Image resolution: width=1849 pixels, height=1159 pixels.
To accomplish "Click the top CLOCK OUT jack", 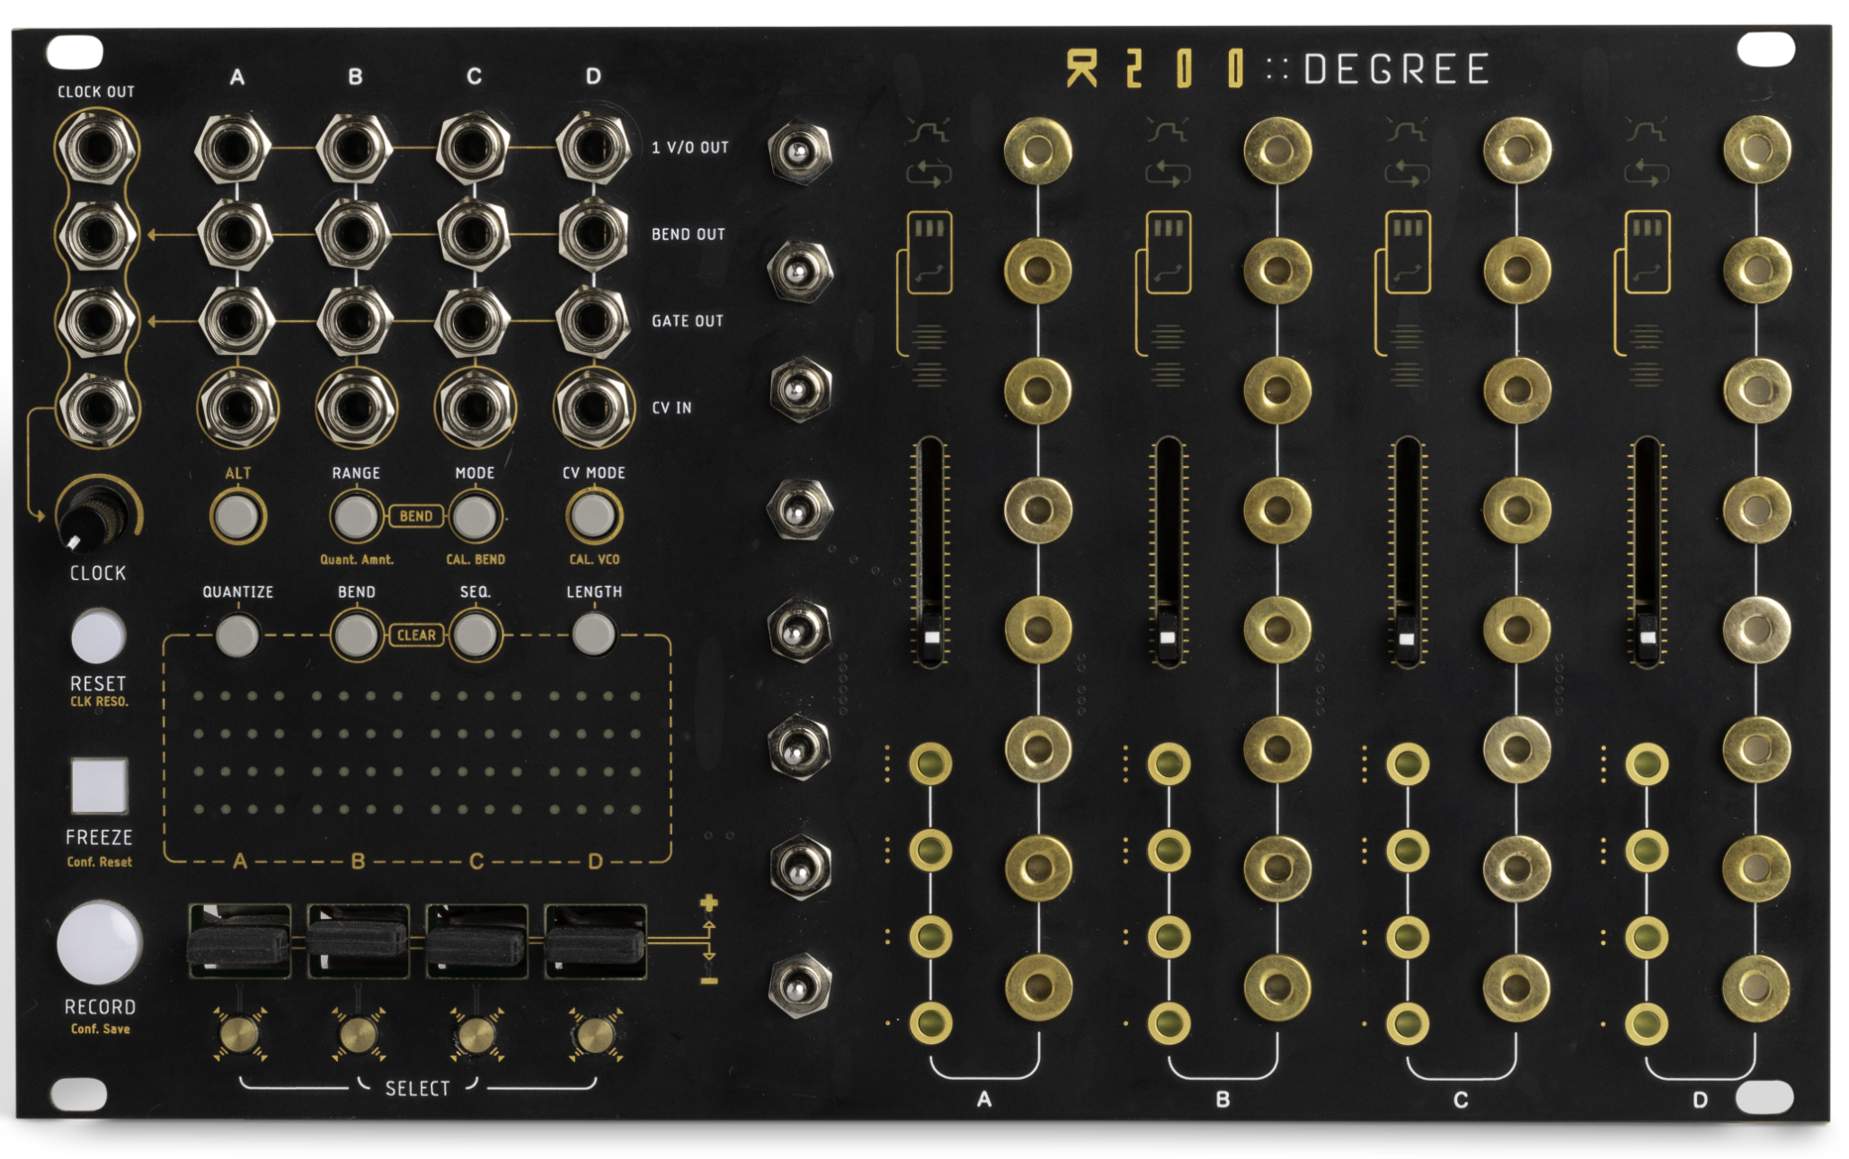I will (x=96, y=147).
